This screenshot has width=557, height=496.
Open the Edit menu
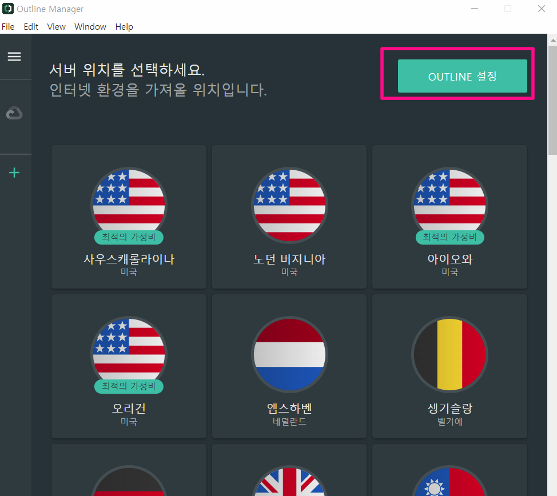click(31, 27)
